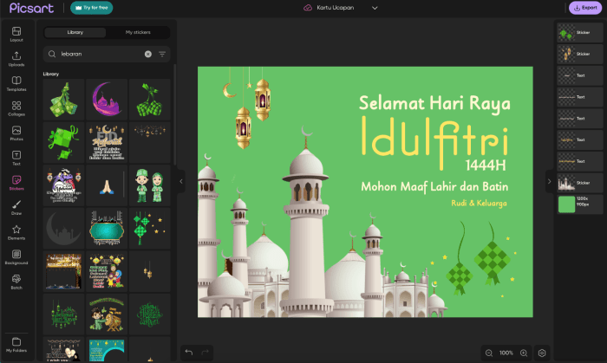
Task: Select the Draw tool
Action: point(16,207)
